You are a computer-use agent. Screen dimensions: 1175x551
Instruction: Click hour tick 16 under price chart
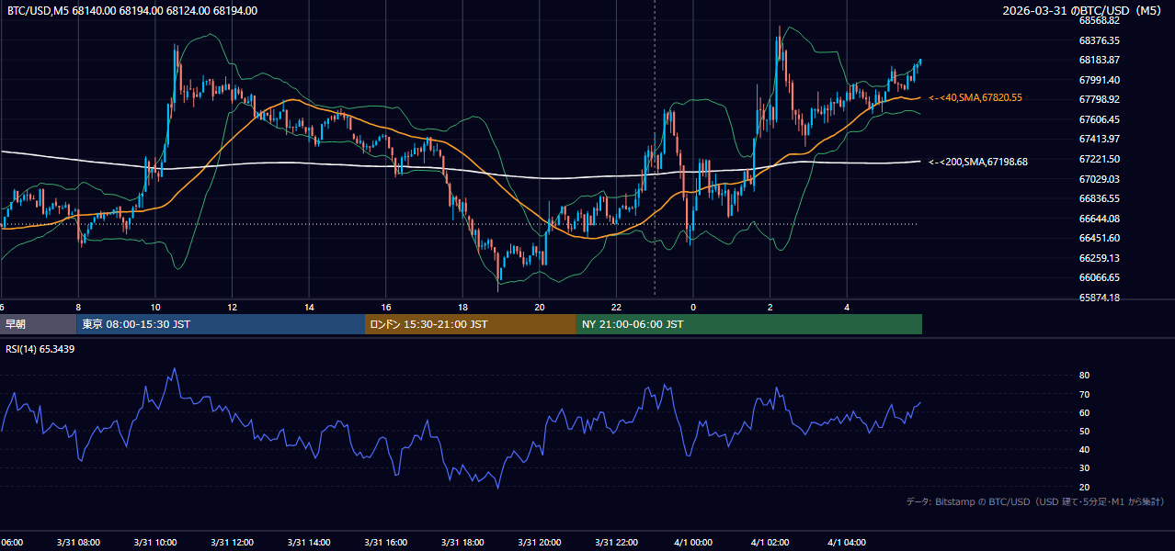(386, 308)
